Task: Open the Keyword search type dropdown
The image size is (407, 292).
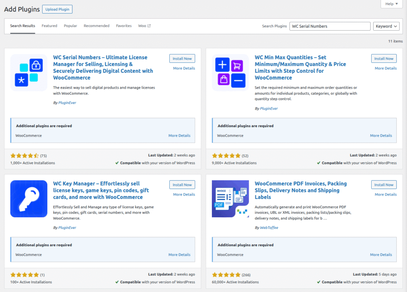Action: pos(386,26)
